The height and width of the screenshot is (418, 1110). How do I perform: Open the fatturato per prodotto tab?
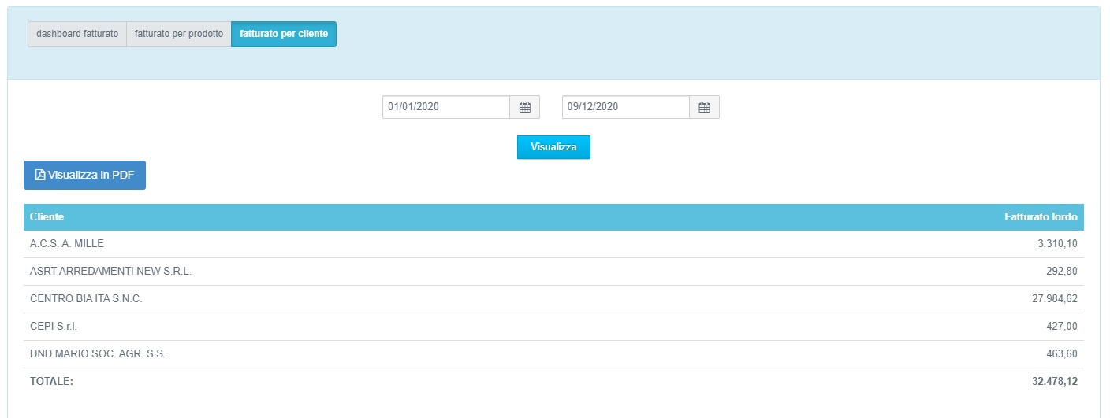[179, 35]
